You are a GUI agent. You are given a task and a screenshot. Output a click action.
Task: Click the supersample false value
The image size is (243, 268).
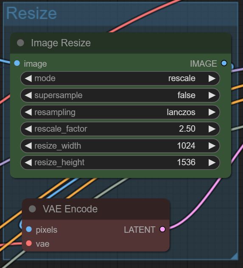186,95
